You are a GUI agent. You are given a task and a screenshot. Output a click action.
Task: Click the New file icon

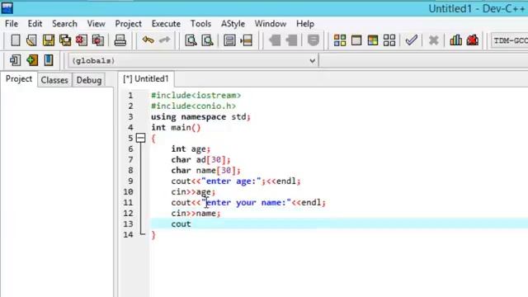pos(16,40)
